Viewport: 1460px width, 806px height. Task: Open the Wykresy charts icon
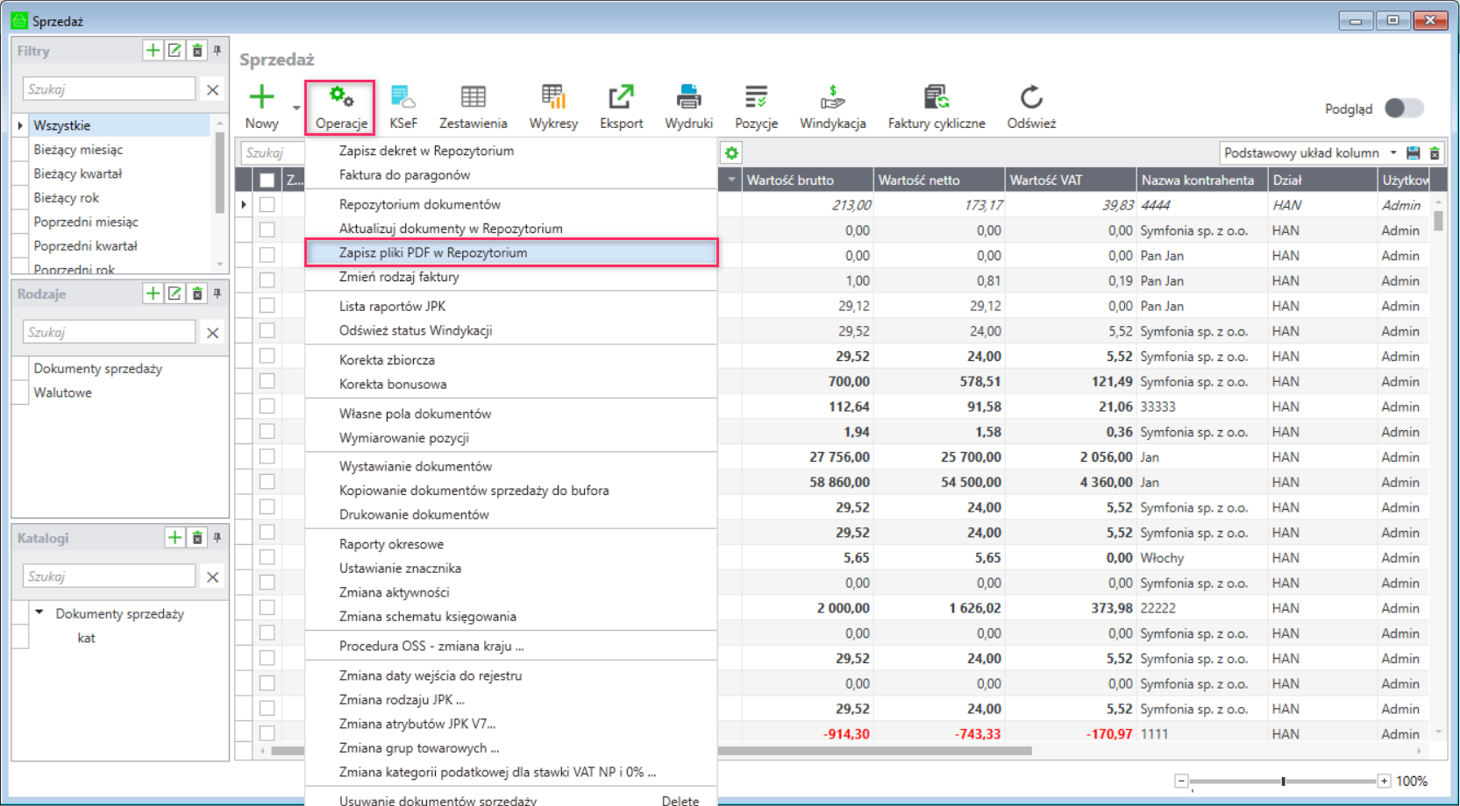click(553, 107)
